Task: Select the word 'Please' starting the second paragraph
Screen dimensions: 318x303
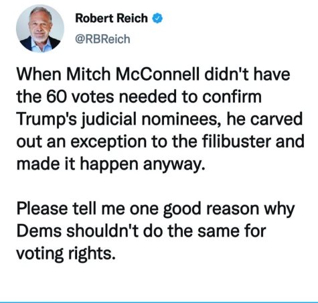Action: (x=42, y=208)
